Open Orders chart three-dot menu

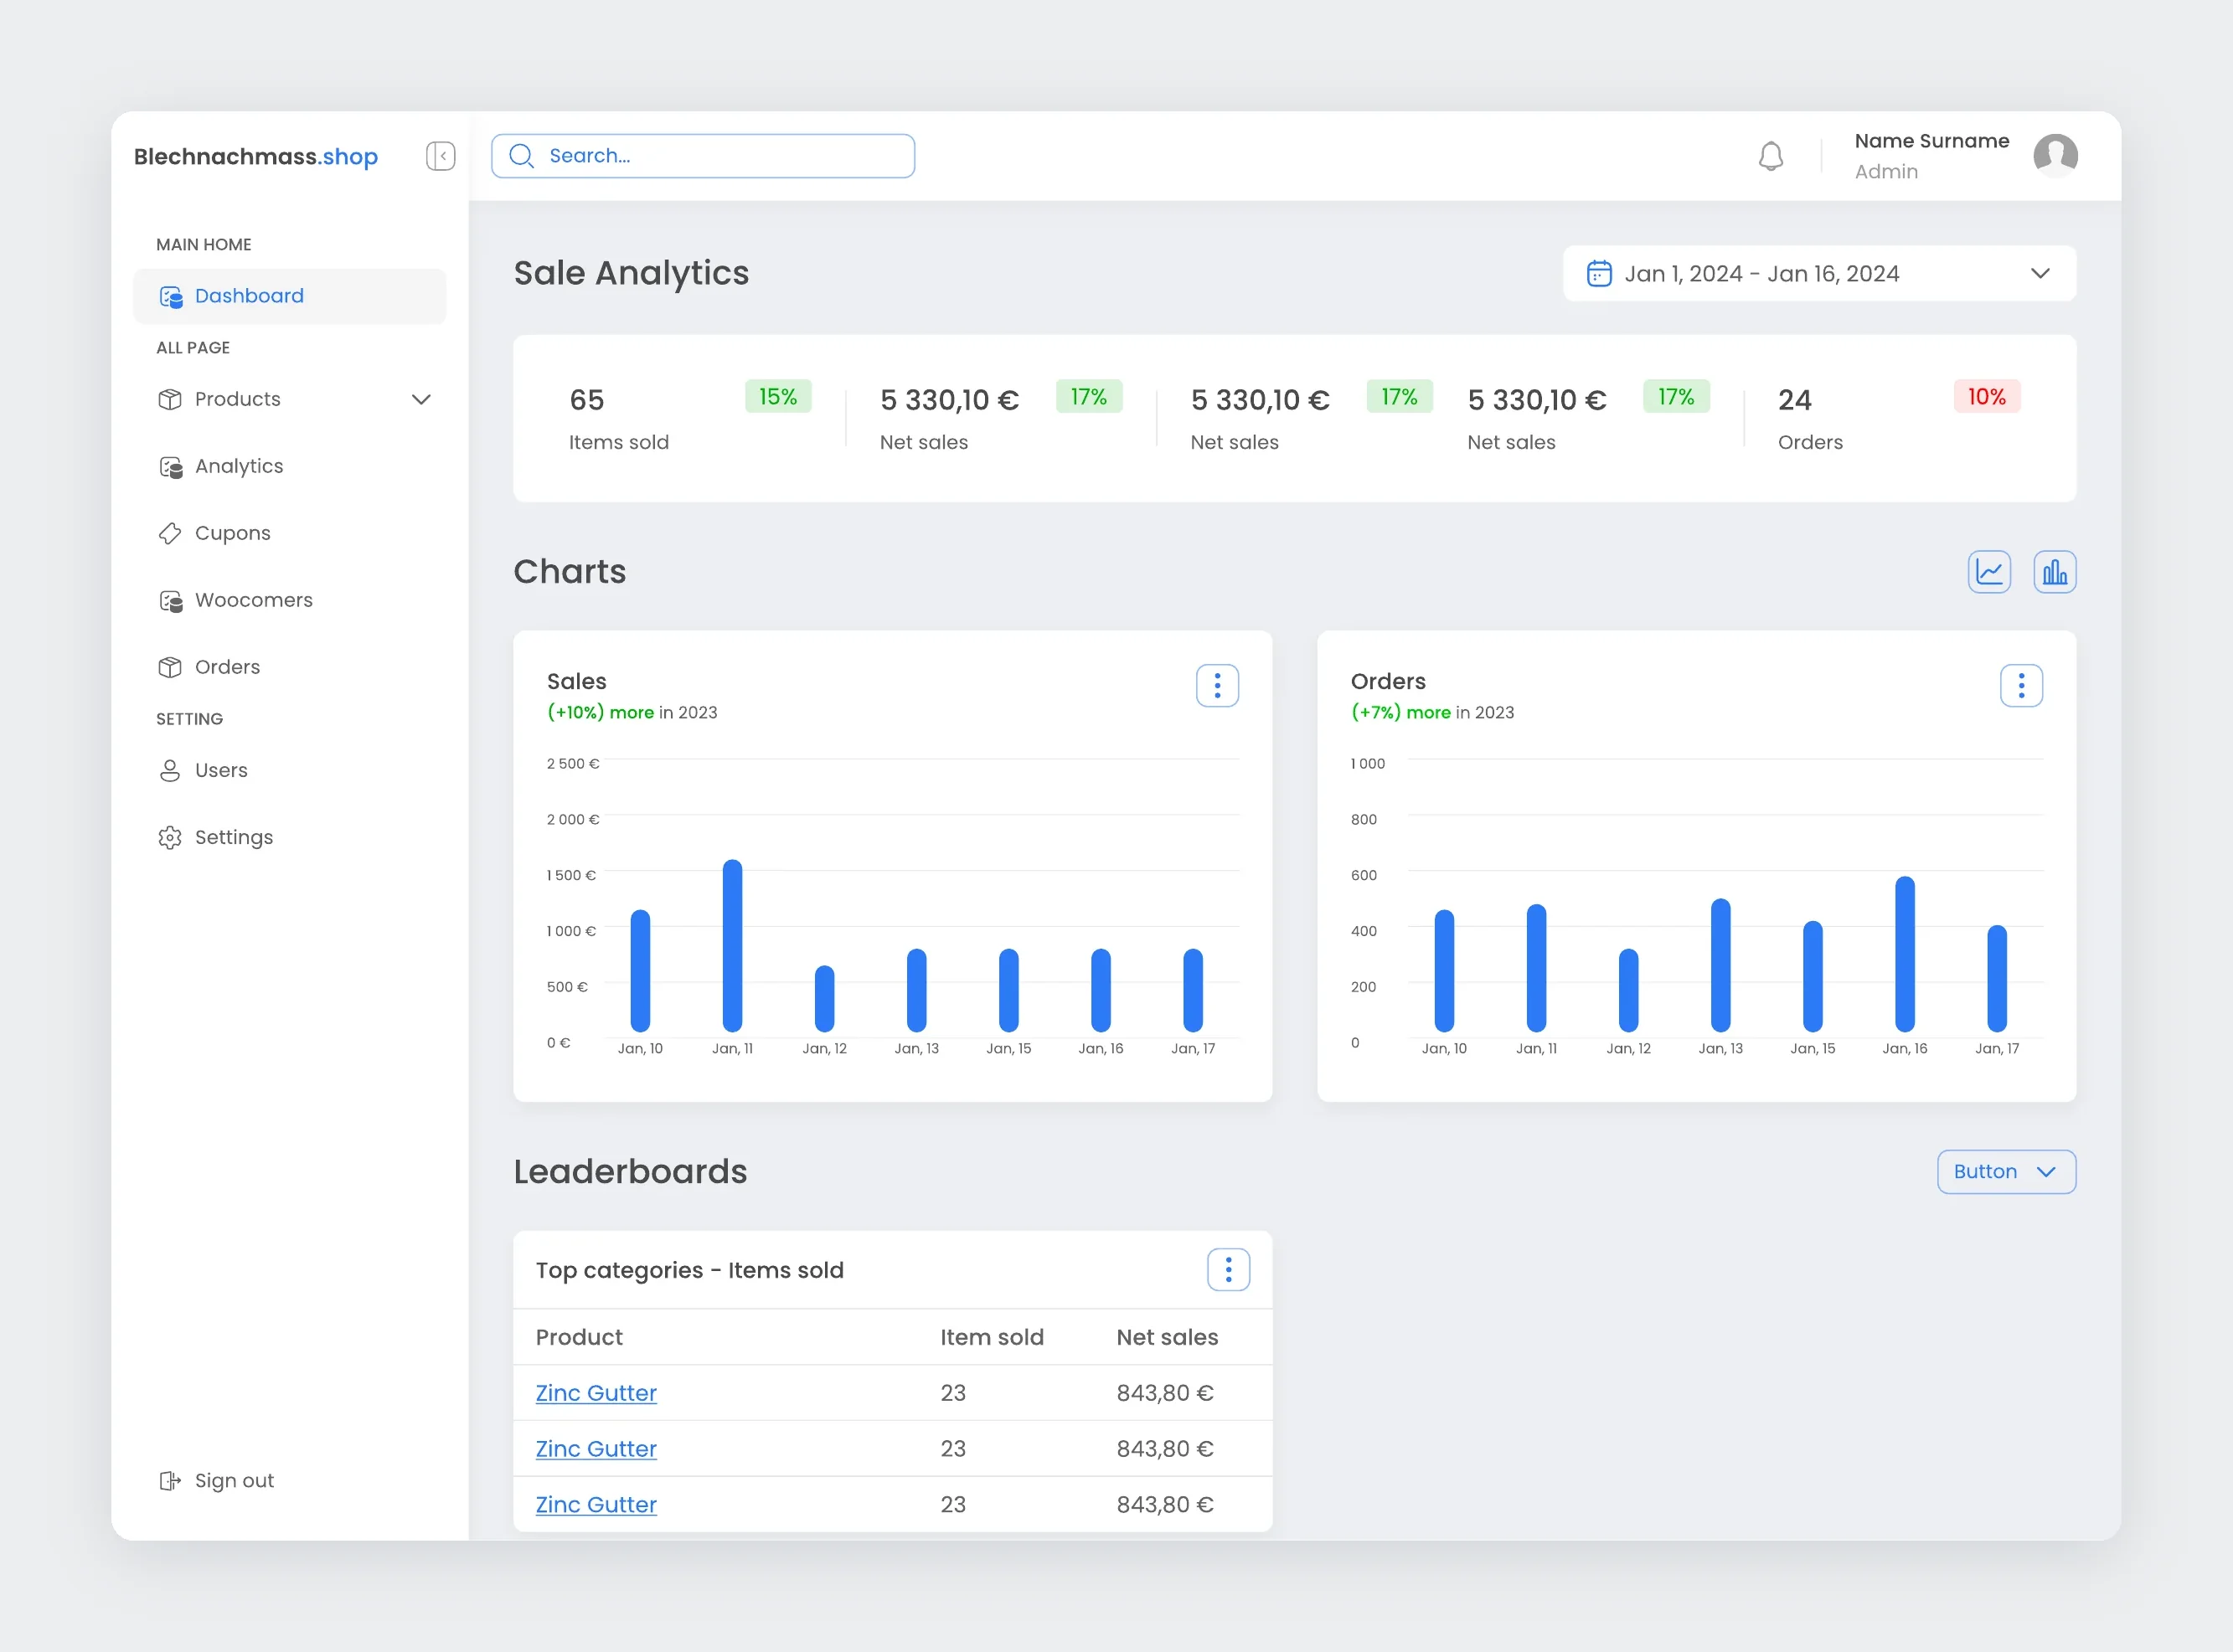2021,686
